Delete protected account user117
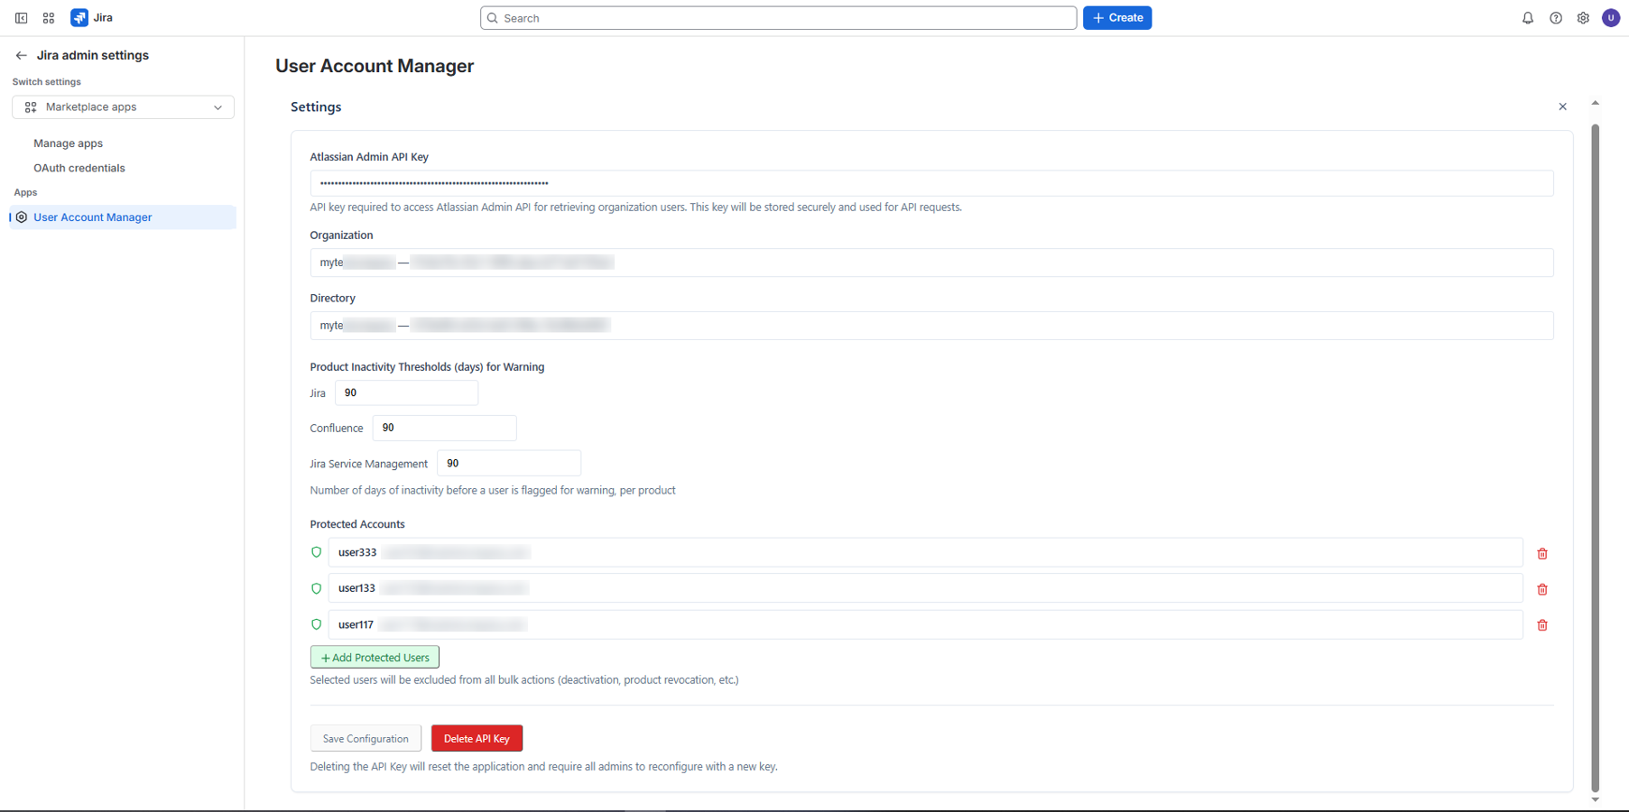 (1542, 625)
